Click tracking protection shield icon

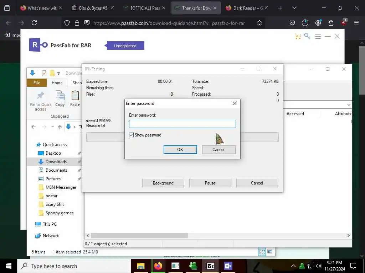[67, 23]
